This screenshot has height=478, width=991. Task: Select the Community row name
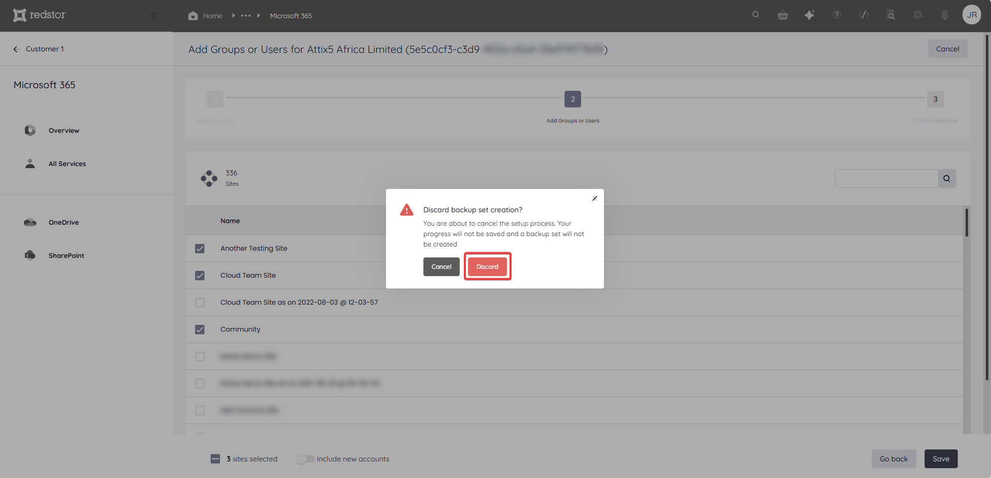click(240, 329)
